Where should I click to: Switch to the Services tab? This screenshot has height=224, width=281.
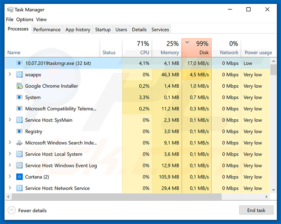[160, 29]
